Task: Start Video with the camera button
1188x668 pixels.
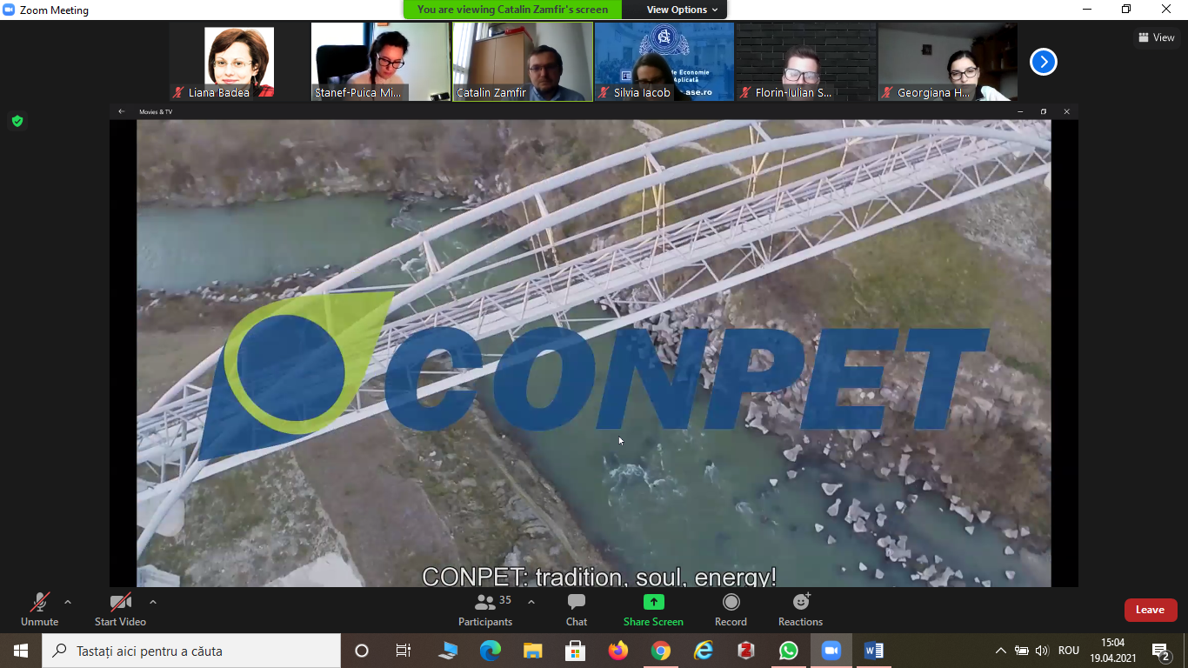Action: point(120,609)
